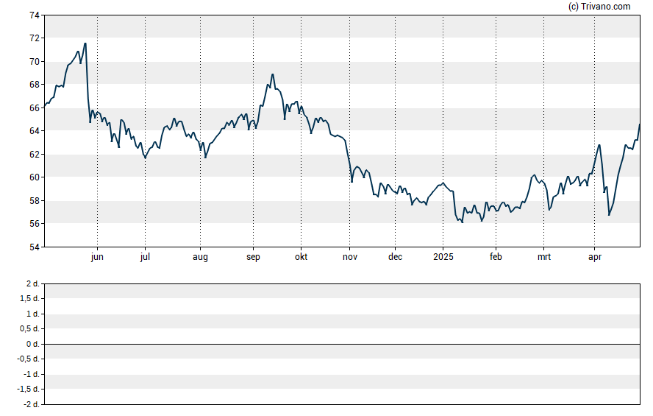Image resolution: width=653 pixels, height=416 pixels.
Task: Click the 74 price axis label
Action: tap(34, 15)
